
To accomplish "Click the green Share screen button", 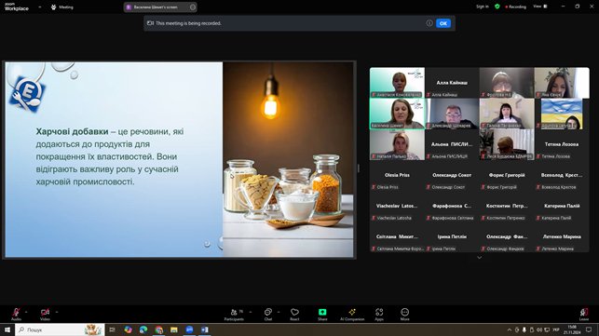I will [322, 315].
